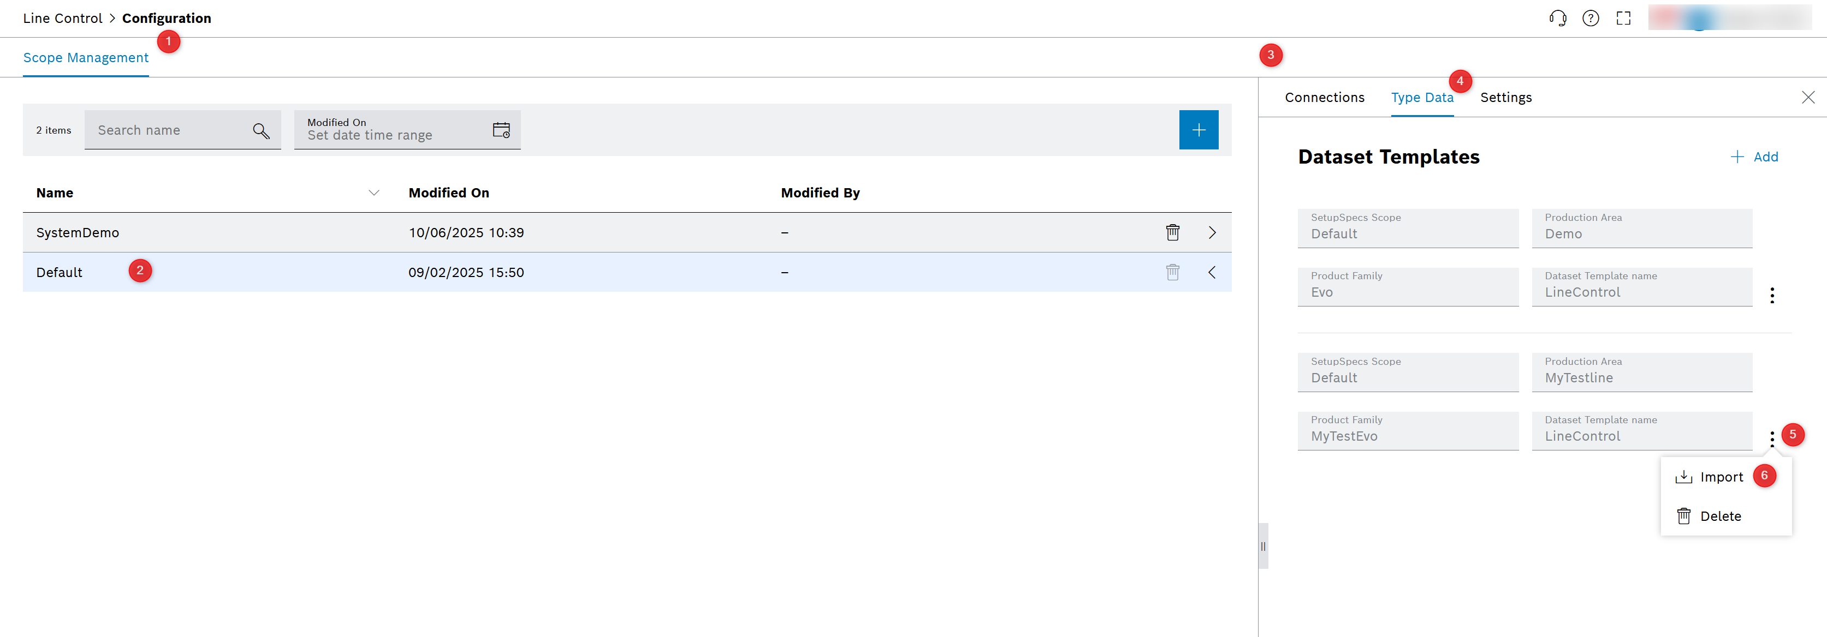Switch to the Connections tab
The image size is (1827, 637).
click(x=1324, y=98)
